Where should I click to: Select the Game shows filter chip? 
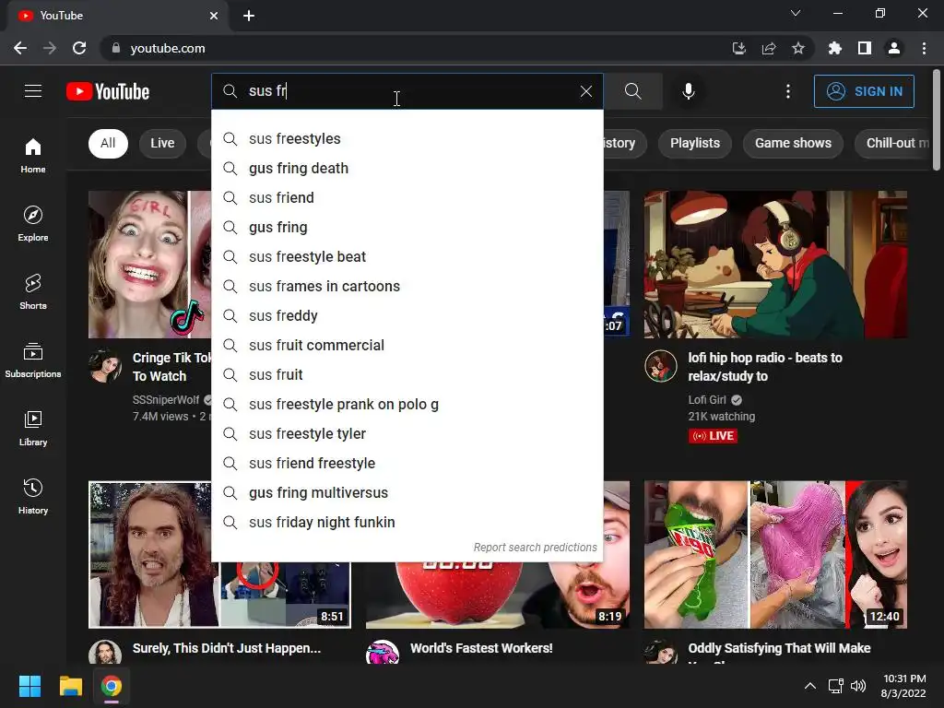click(793, 143)
